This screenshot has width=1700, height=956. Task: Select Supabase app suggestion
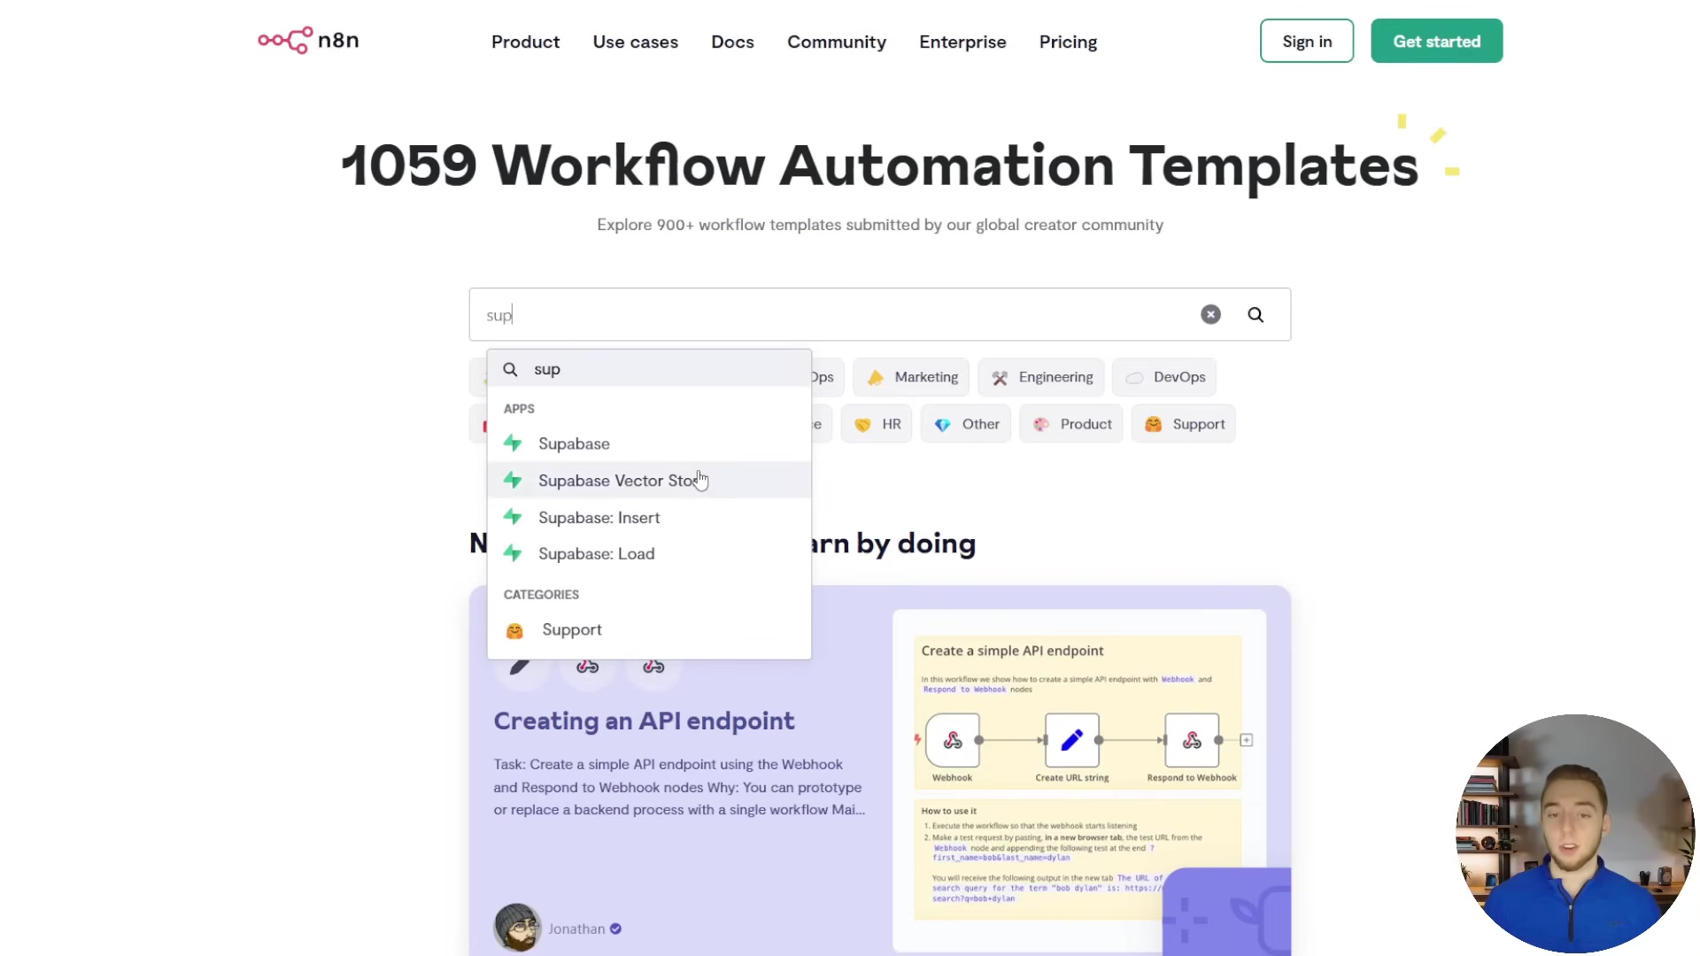[574, 443]
